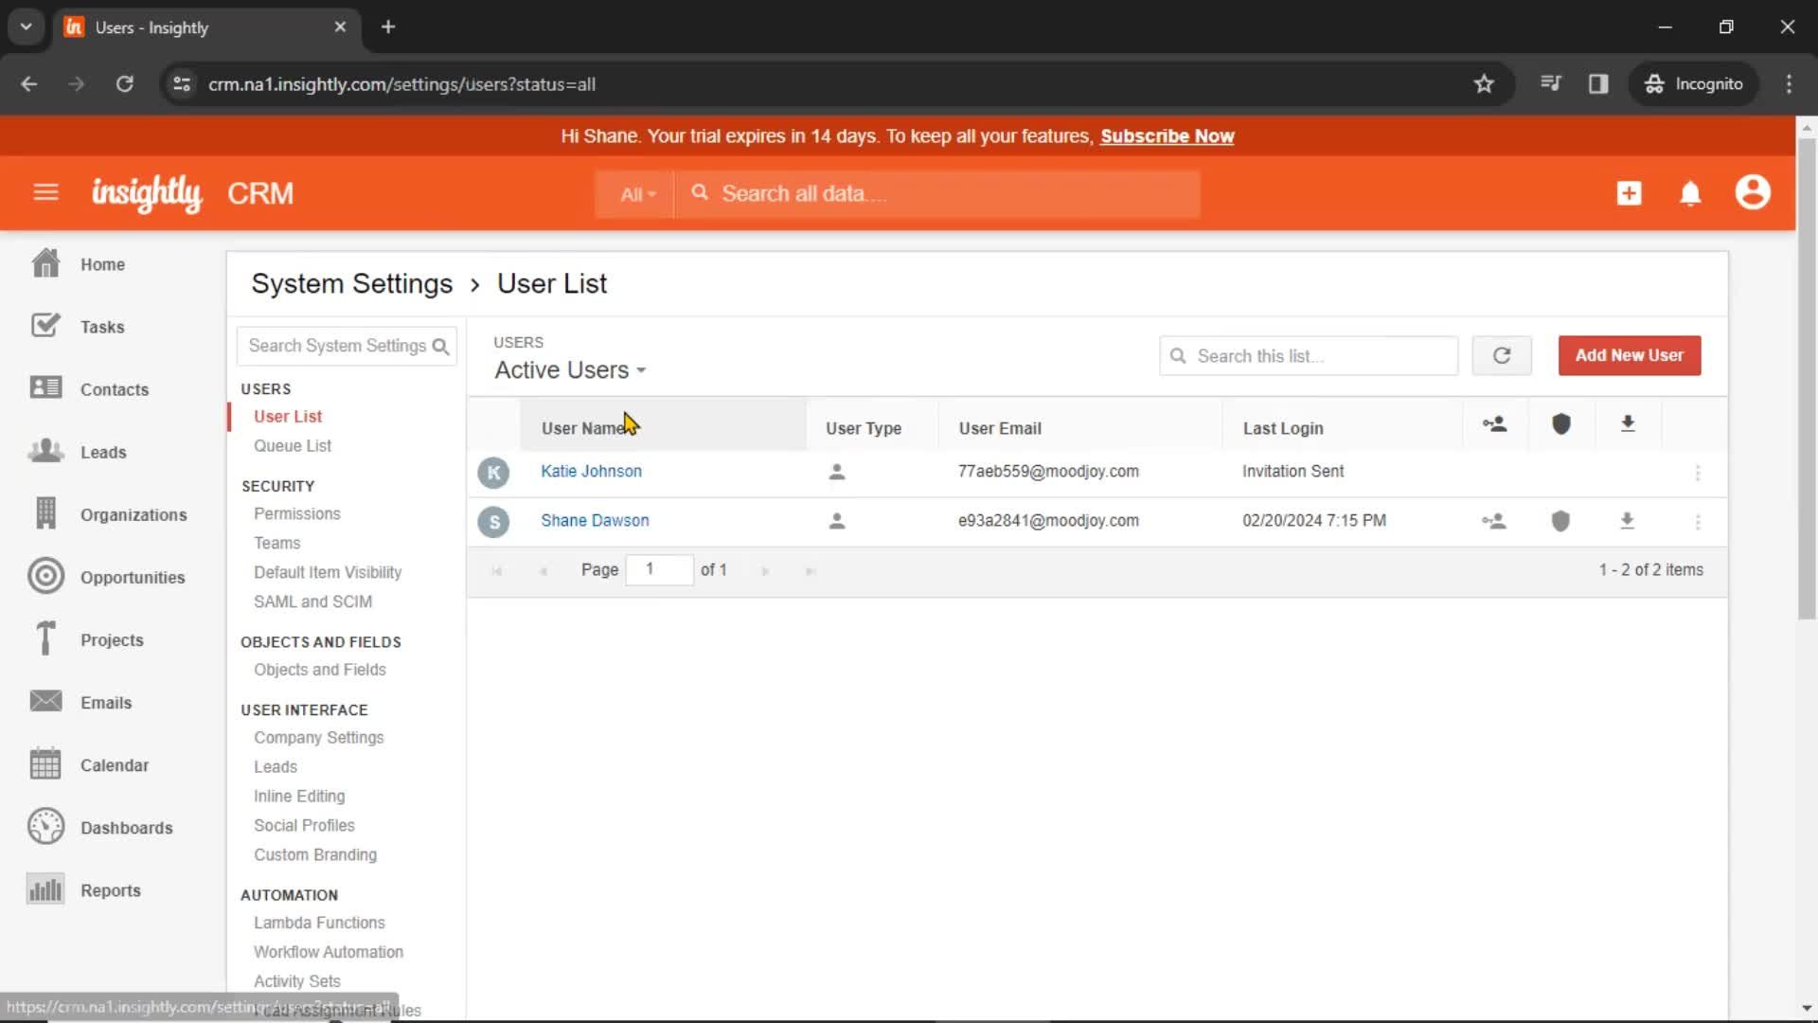Reload the page in the browser
The height and width of the screenshot is (1023, 1818).
[124, 84]
